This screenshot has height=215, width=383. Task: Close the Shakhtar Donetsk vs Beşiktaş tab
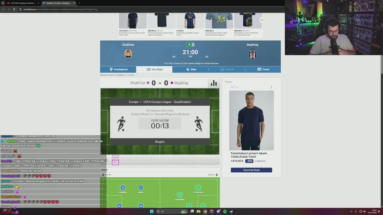pyautogui.click(x=74, y=3)
